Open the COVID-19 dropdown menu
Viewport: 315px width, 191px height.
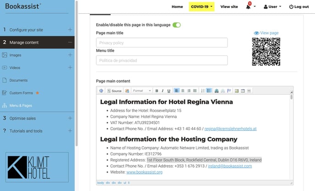(x=201, y=7)
